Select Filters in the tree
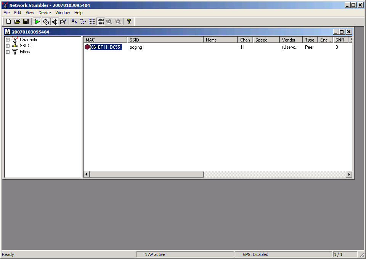 (x=25, y=52)
